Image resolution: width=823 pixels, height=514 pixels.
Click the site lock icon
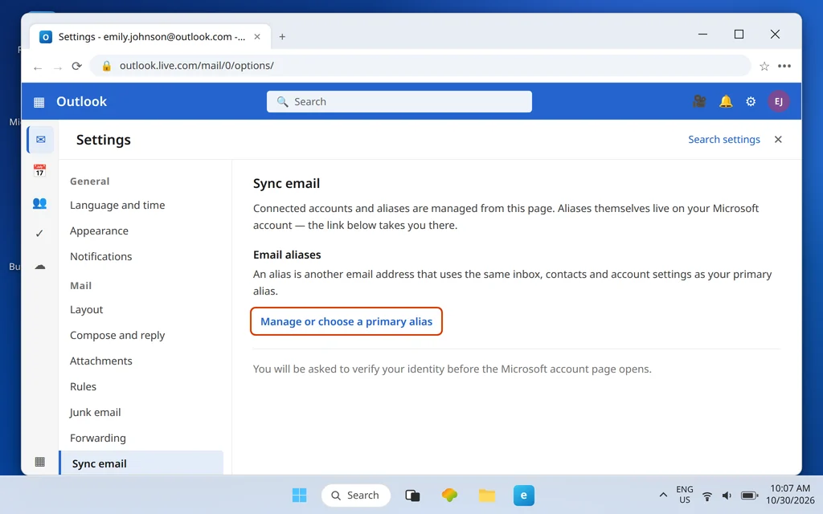point(107,66)
